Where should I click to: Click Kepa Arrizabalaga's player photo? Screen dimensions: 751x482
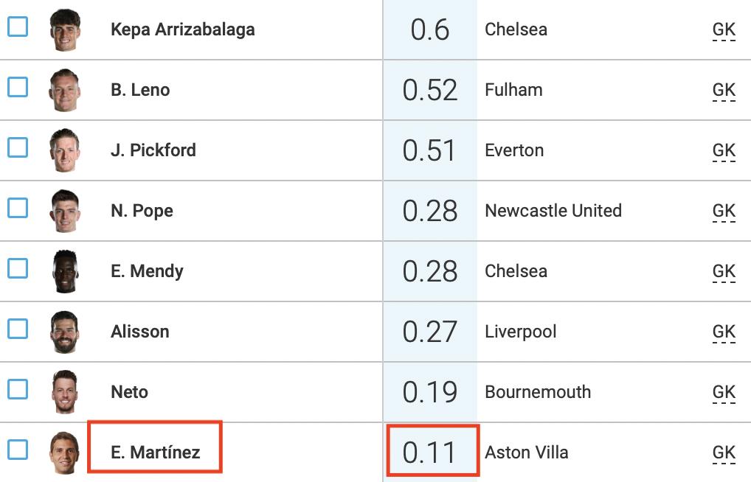click(x=65, y=30)
